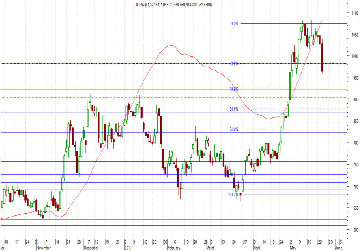Viewport: 360px width, 251px height.
Task: Click date label 21 on time axis
Action: (68, 242)
